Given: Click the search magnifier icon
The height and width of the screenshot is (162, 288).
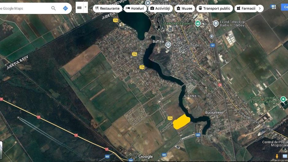Looking at the screenshot, I should click(53, 8).
